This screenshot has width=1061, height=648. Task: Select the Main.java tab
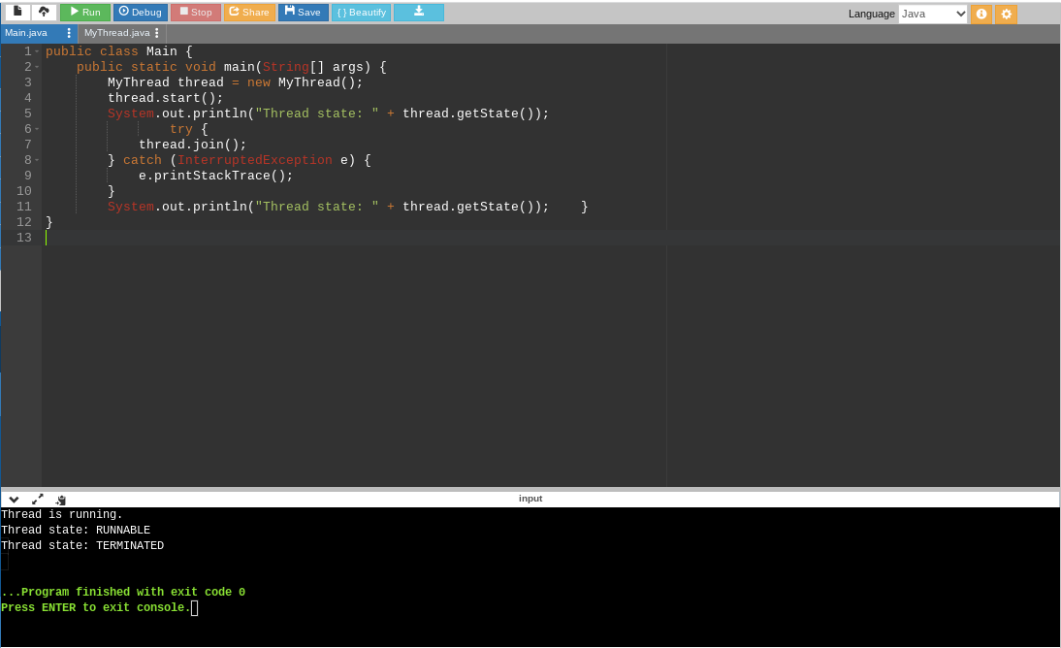[x=26, y=33]
